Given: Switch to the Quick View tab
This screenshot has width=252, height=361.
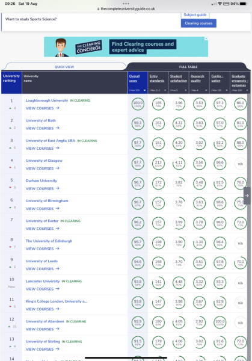Looking at the screenshot, I should [64, 67].
